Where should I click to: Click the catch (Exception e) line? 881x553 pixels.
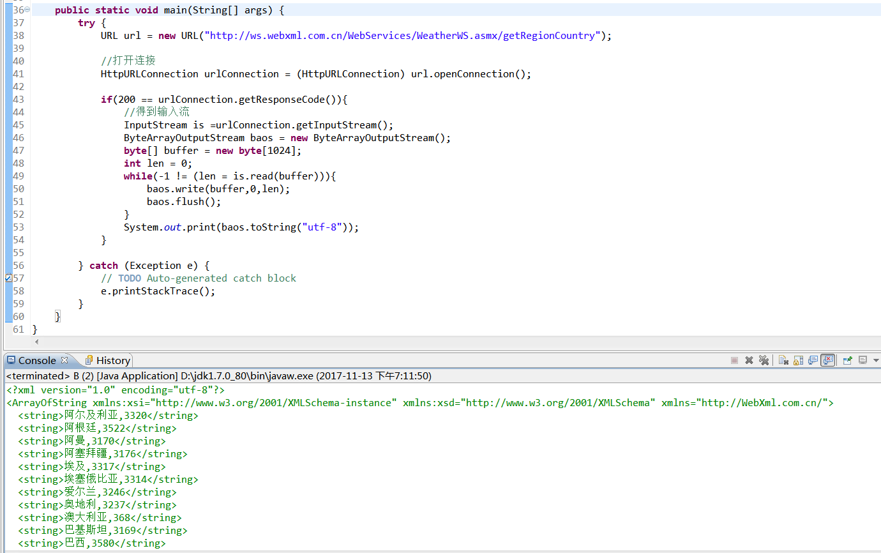pyautogui.click(x=144, y=266)
